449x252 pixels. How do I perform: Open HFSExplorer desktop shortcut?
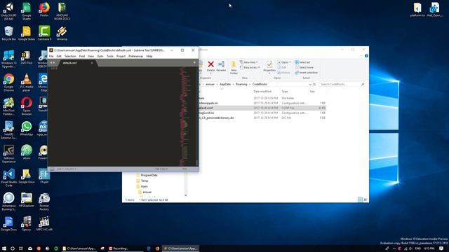click(x=27, y=199)
